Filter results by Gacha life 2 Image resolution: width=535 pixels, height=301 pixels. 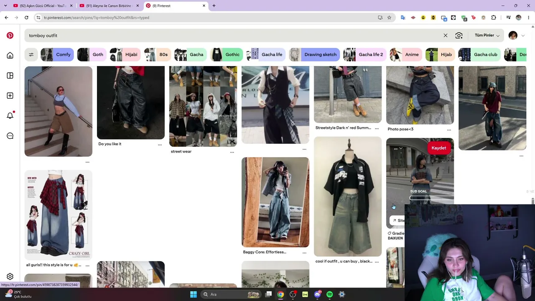point(365,54)
